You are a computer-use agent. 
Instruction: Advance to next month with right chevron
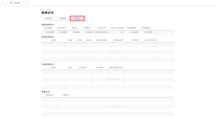tap(23, 3)
